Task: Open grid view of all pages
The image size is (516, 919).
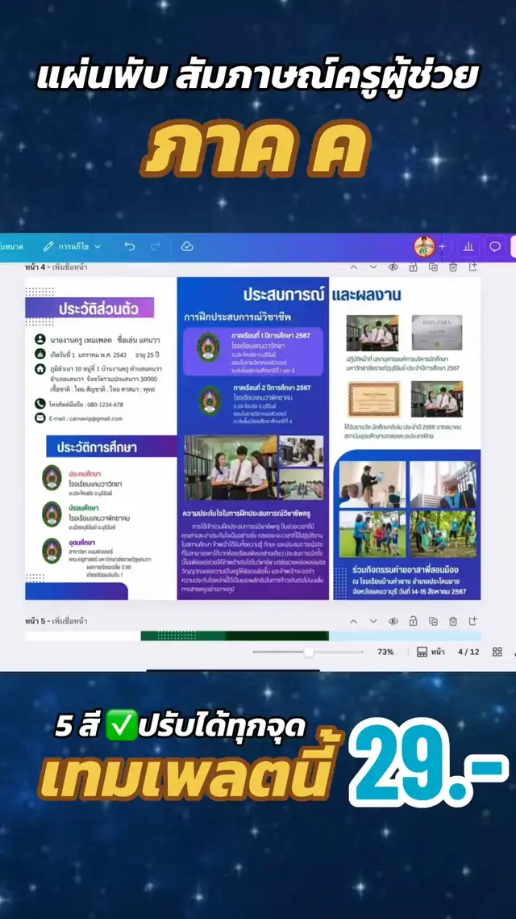Action: tap(497, 652)
